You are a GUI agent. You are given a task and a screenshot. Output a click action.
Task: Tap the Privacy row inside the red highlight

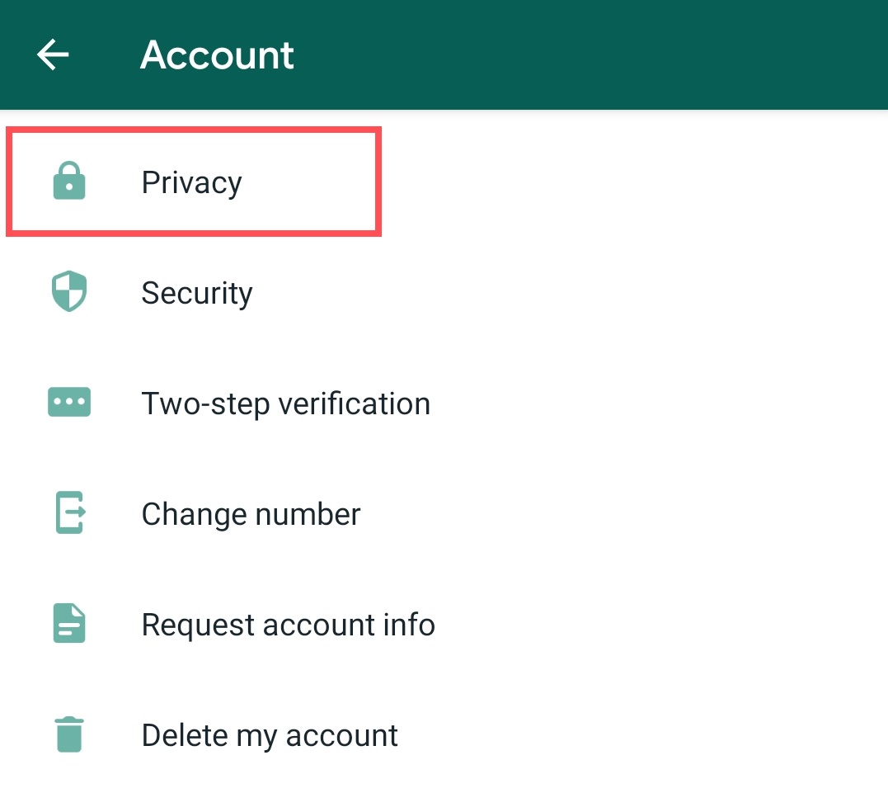[191, 182]
